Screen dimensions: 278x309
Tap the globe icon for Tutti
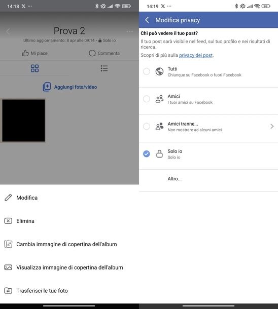point(159,71)
